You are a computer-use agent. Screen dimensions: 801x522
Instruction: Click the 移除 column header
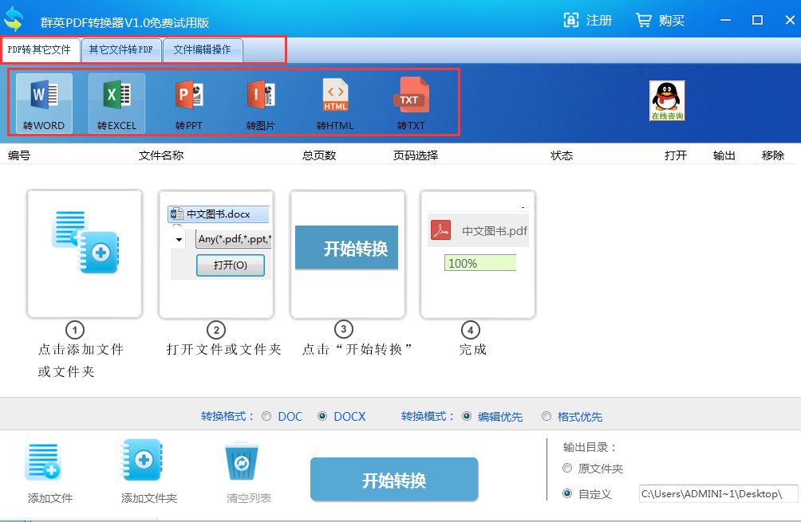tap(772, 155)
